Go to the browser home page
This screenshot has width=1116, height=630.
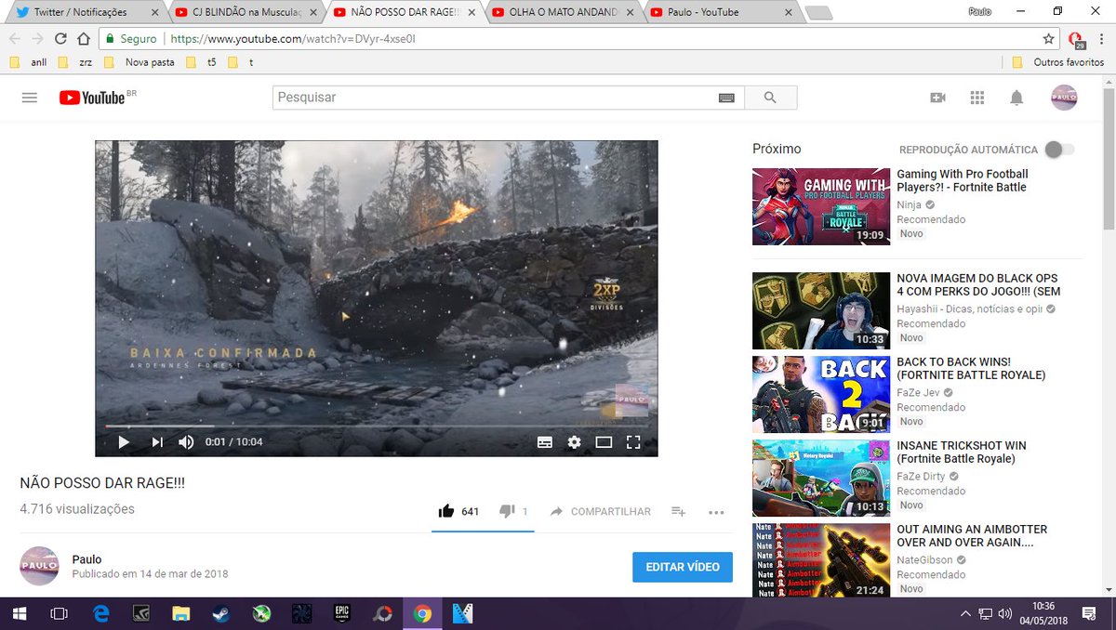tap(83, 39)
